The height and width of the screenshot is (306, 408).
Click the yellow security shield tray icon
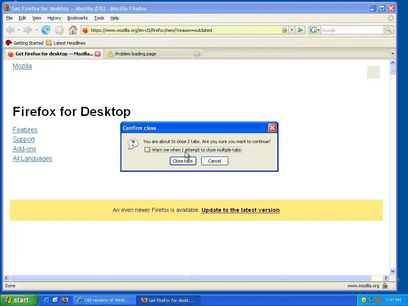364,300
